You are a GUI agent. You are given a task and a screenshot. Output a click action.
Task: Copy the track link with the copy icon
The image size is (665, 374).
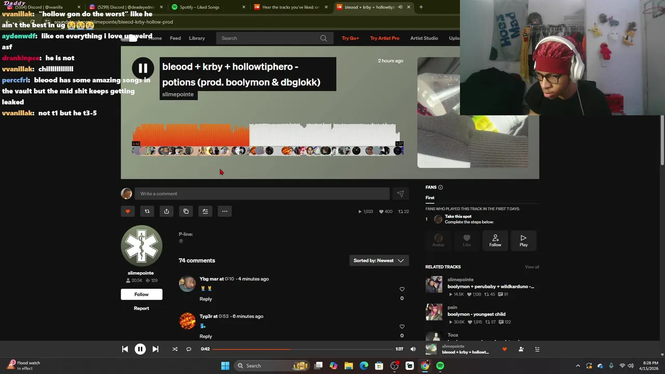tap(186, 211)
